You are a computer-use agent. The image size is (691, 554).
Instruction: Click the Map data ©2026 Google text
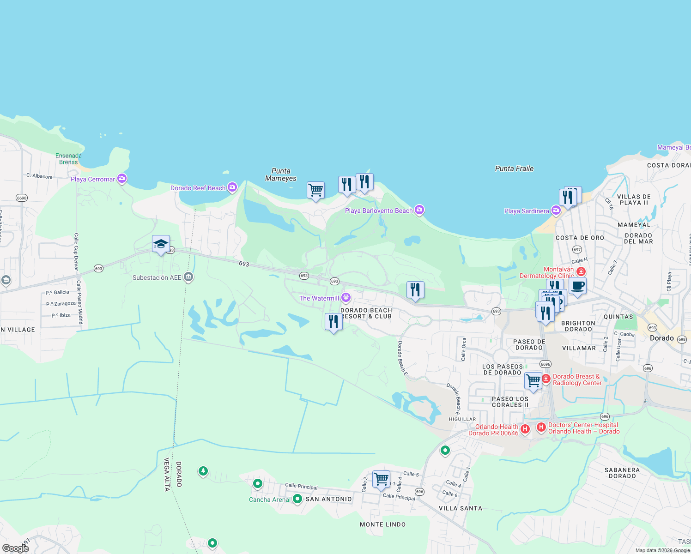(x=662, y=550)
